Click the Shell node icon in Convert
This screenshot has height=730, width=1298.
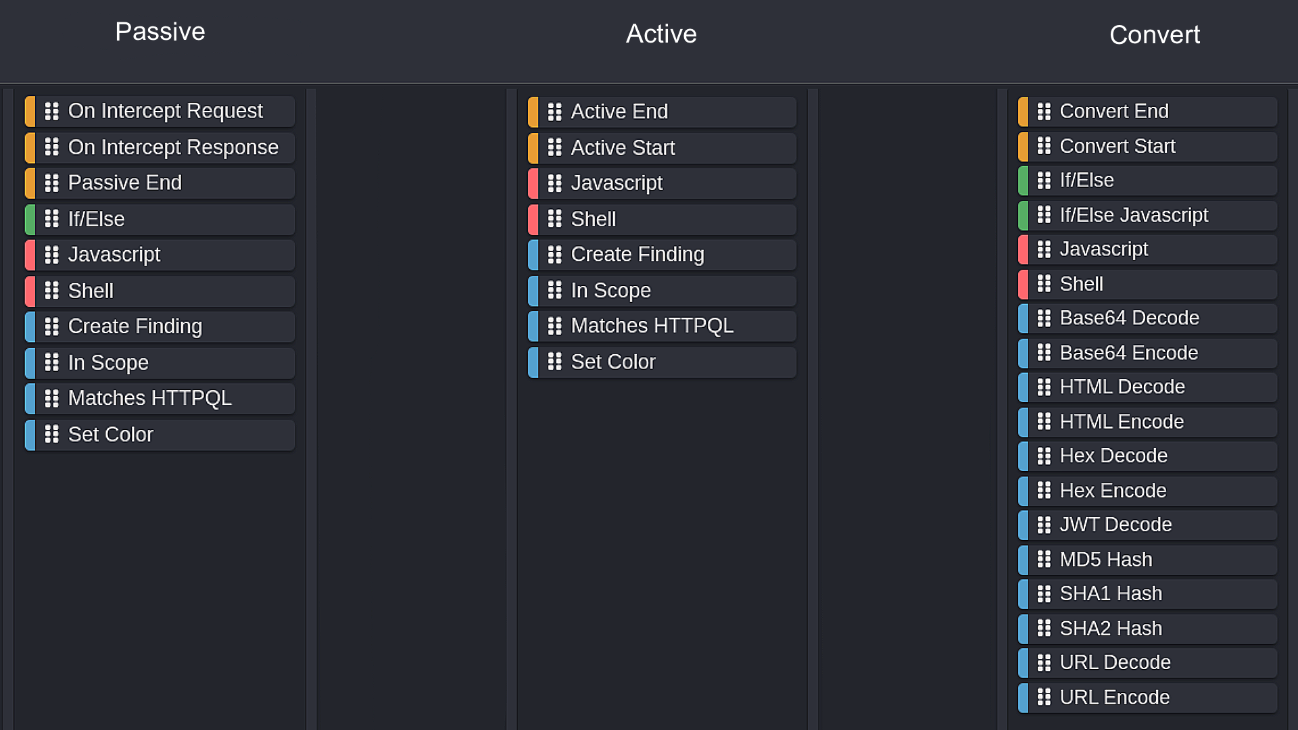tap(1044, 283)
